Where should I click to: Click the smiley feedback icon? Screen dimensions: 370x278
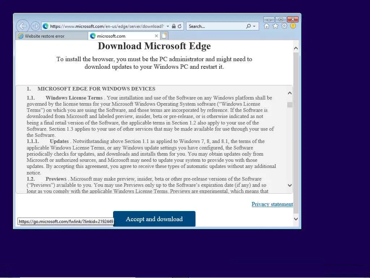(293, 26)
